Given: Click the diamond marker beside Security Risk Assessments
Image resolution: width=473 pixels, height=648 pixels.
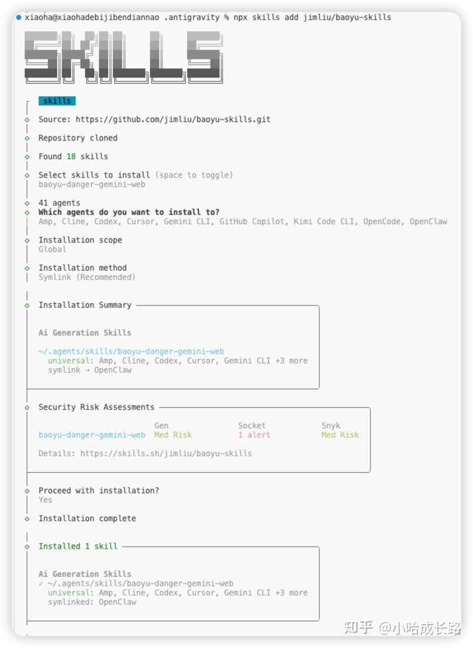Looking at the screenshot, I should (27, 407).
